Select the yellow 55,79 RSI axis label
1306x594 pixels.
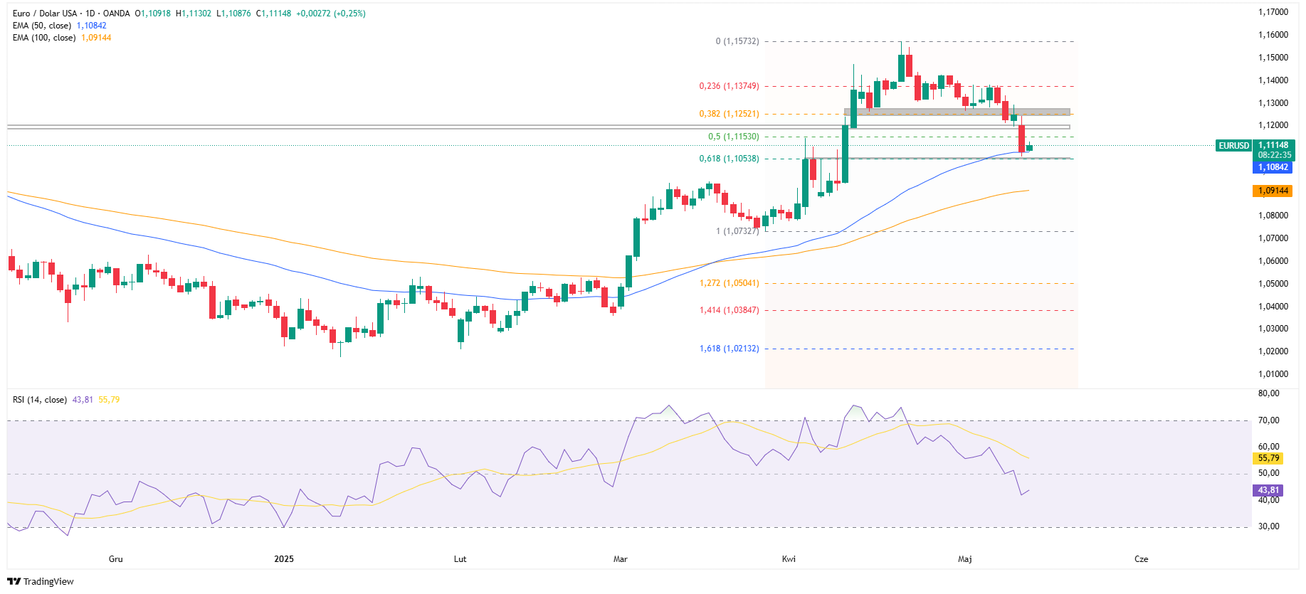point(1268,458)
